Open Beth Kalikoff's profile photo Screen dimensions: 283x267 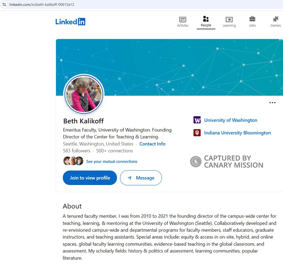[x=84, y=94]
